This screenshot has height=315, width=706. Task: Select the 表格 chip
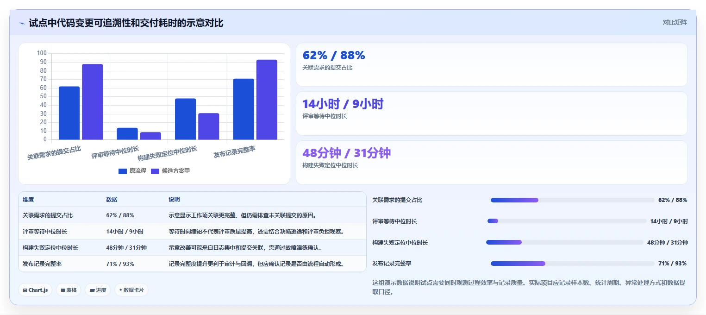click(69, 290)
